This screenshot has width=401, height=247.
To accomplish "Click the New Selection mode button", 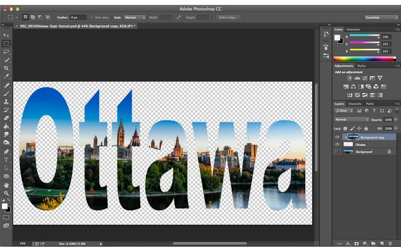I will click(x=25, y=17).
